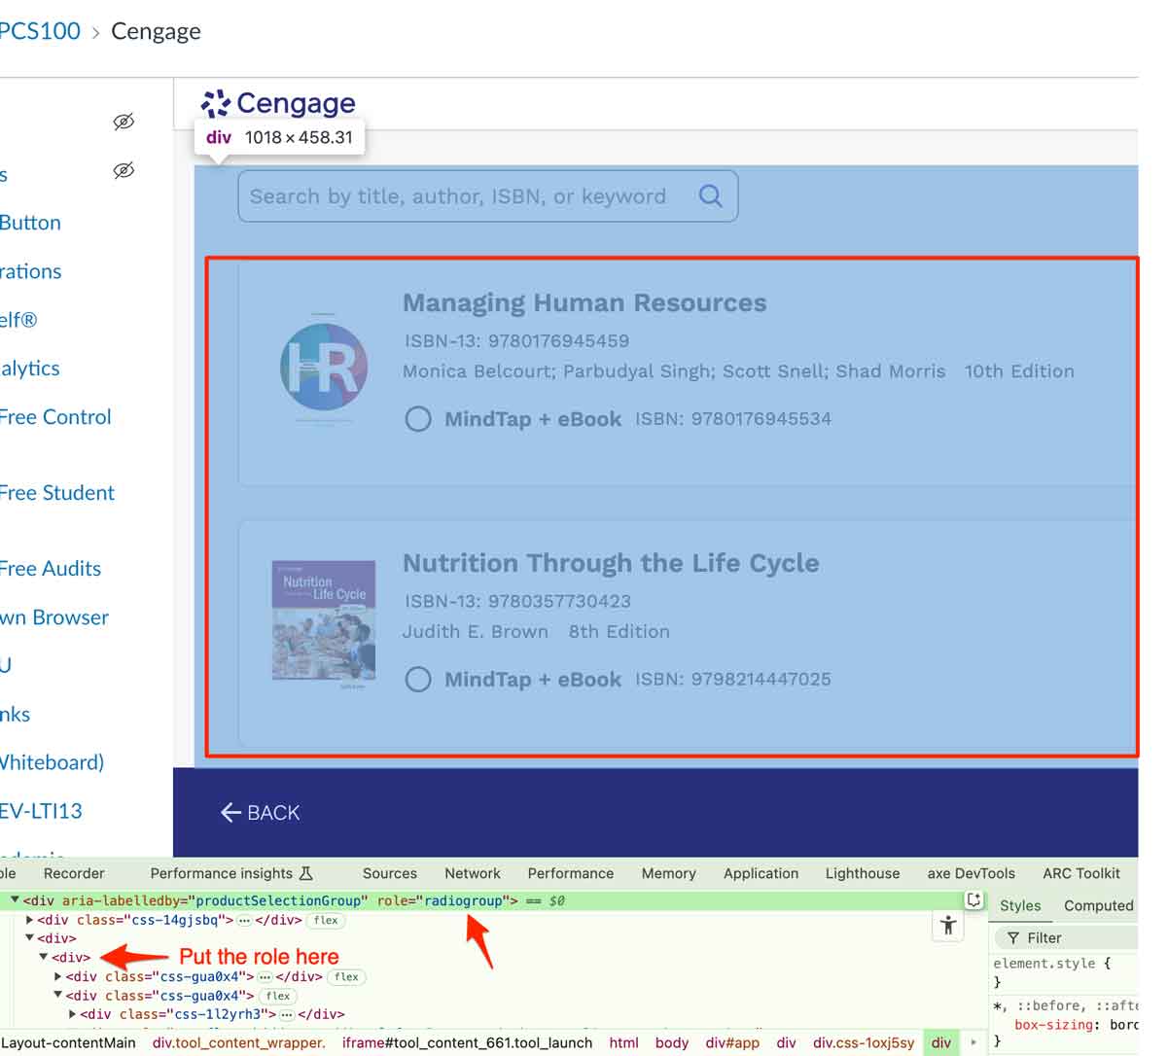Select body in the DOM breadcrumb

point(672,1042)
